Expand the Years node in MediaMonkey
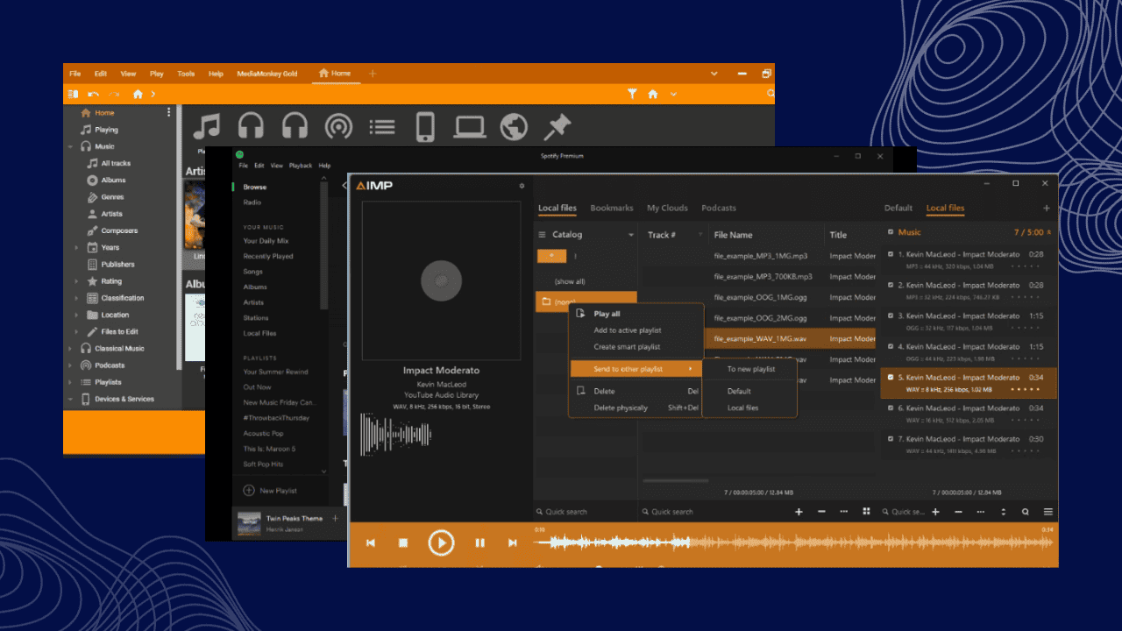Image resolution: width=1122 pixels, height=631 pixels. [77, 247]
